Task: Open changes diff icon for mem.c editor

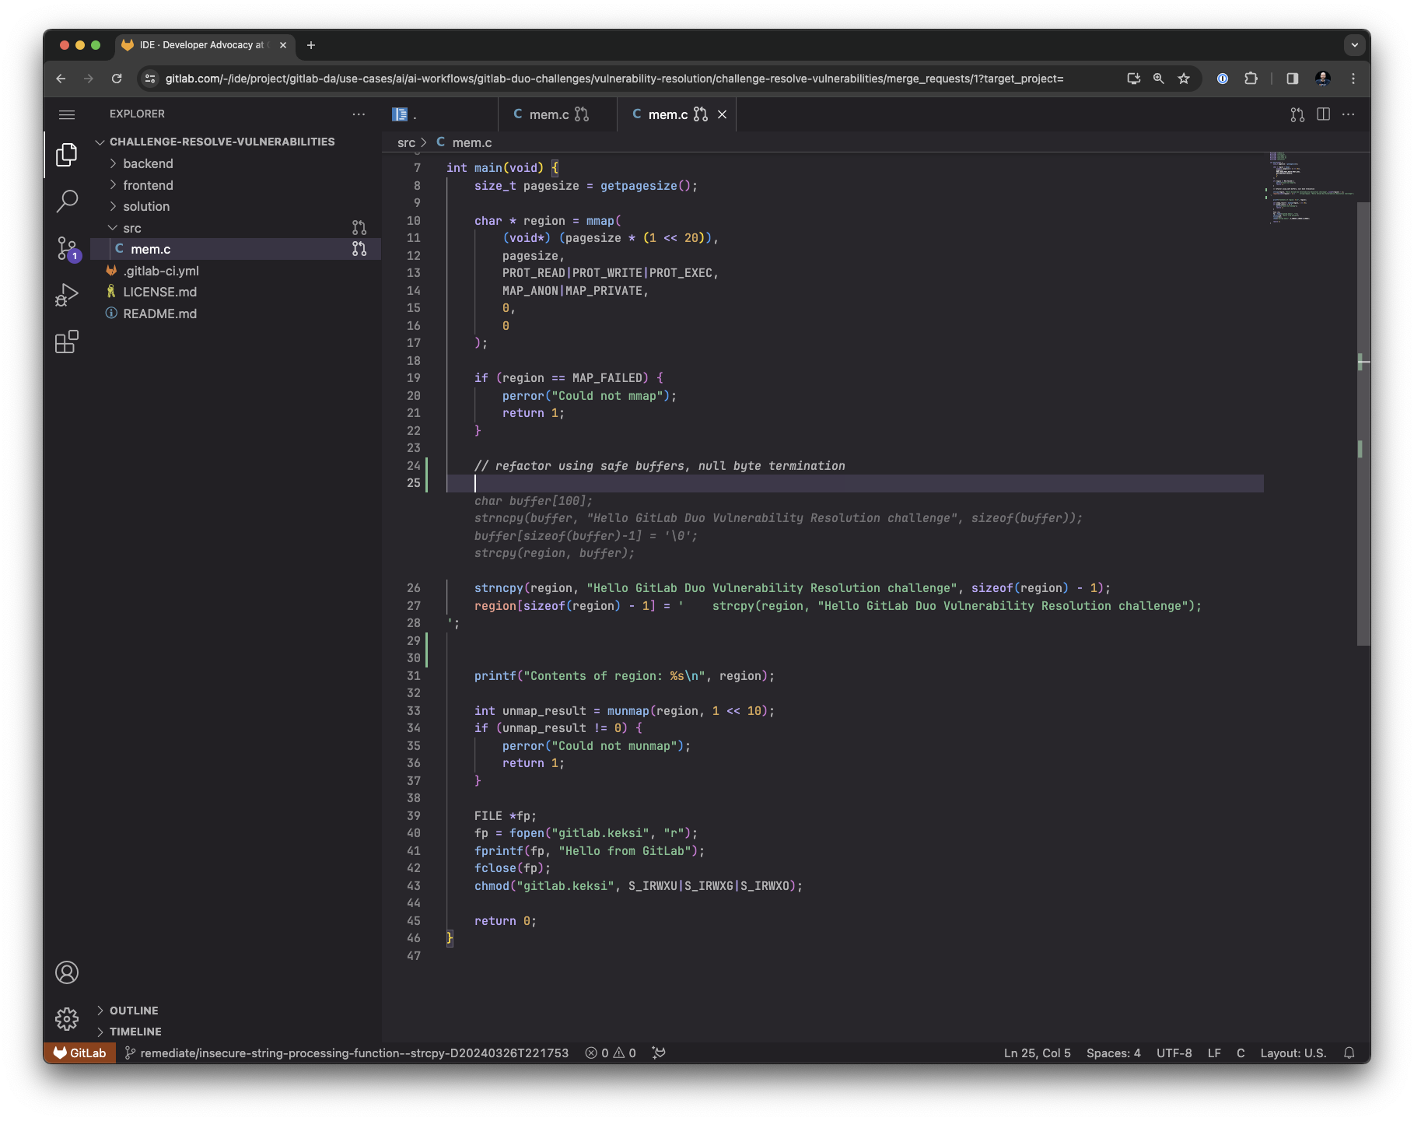Action: click(x=1296, y=114)
